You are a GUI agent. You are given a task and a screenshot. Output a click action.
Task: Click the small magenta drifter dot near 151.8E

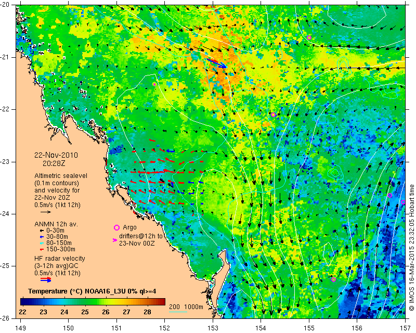point(154,84)
